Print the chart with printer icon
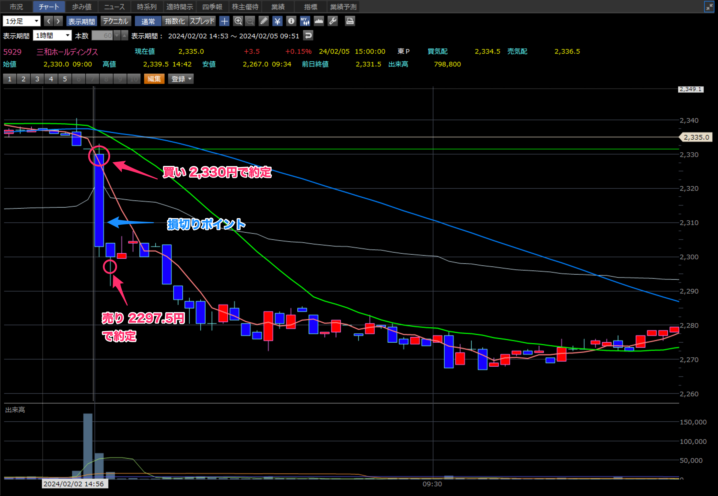718x496 pixels. (x=350, y=21)
